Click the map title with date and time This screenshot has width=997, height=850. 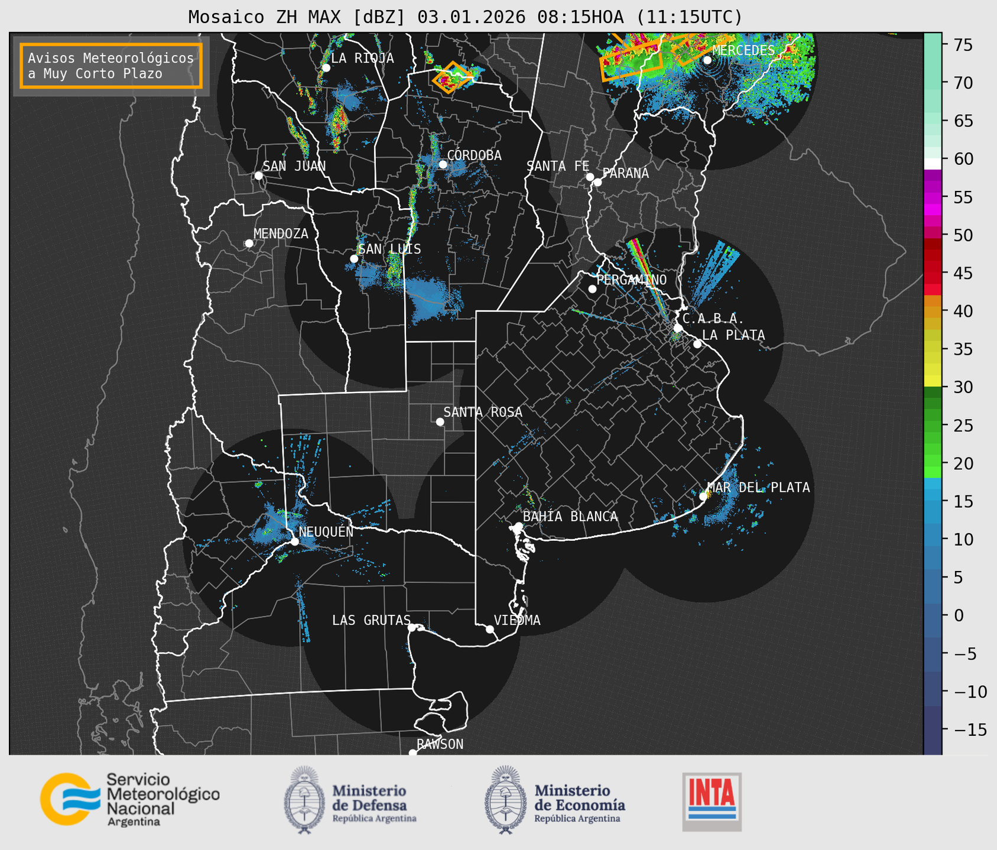(x=465, y=17)
